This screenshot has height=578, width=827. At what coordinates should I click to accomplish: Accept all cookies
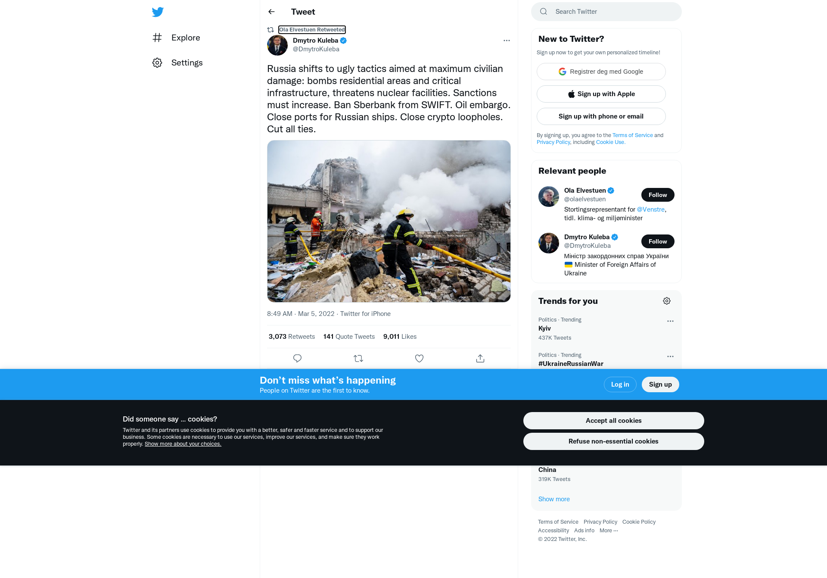[x=613, y=421]
